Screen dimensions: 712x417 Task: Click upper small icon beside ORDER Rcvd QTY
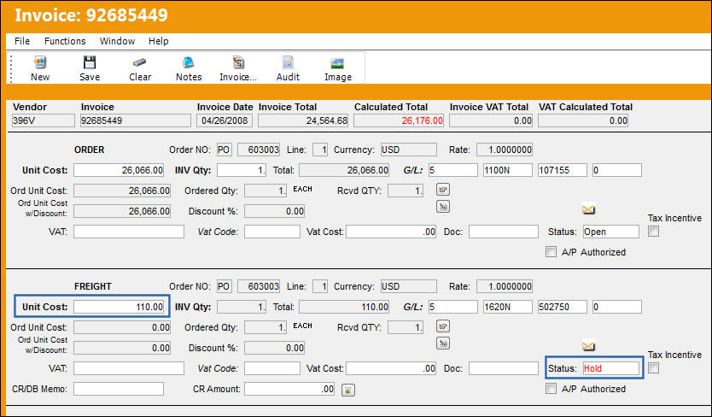click(x=443, y=189)
